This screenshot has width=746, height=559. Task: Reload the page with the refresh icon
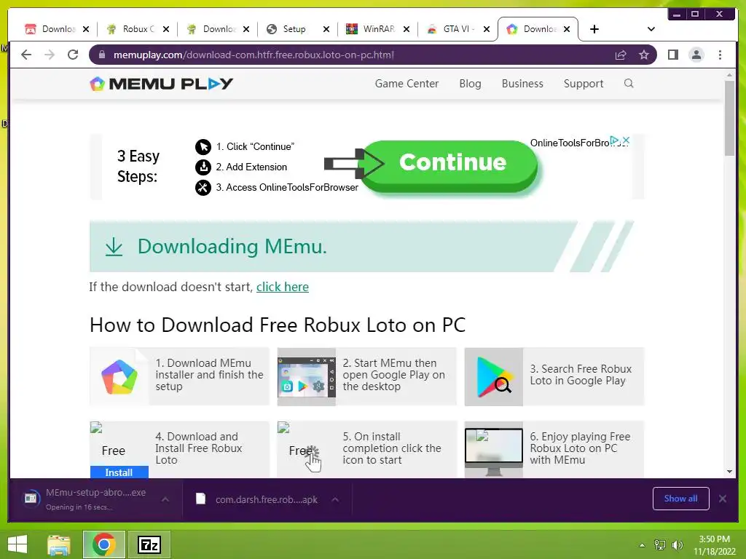point(73,55)
